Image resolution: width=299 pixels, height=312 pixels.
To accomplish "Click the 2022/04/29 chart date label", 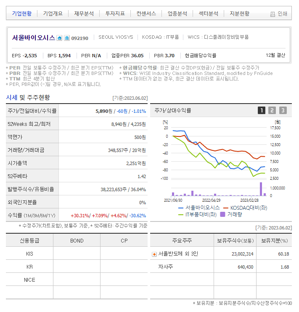I will pyautogui.click(x=211, y=200).
